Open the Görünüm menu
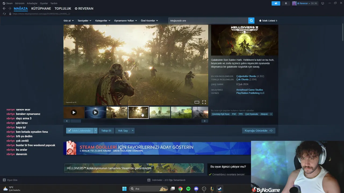 pyautogui.click(x=20, y=3)
